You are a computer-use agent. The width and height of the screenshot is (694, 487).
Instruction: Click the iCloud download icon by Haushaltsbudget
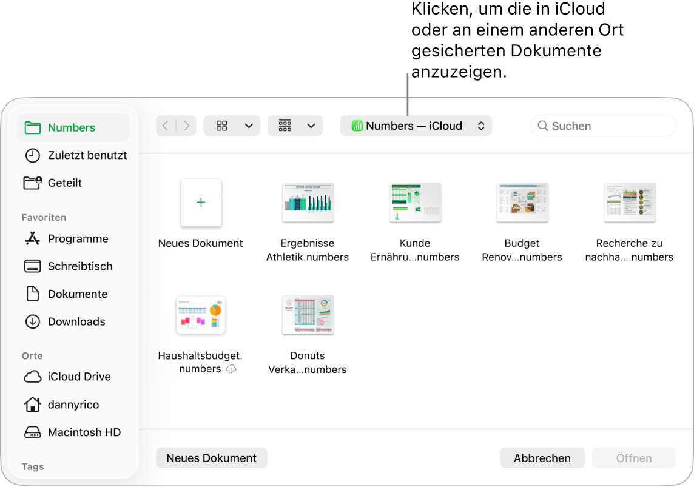[x=231, y=369]
